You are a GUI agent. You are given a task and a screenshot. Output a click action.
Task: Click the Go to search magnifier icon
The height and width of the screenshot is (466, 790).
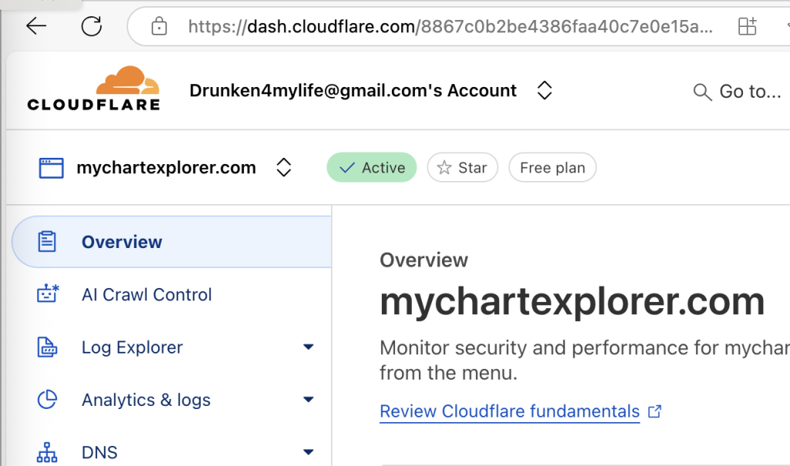(x=702, y=92)
